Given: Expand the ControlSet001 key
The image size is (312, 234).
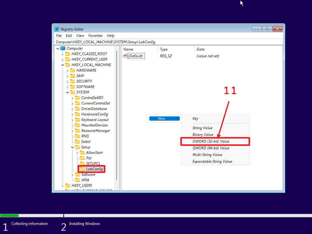Looking at the screenshot, I should (73, 98).
